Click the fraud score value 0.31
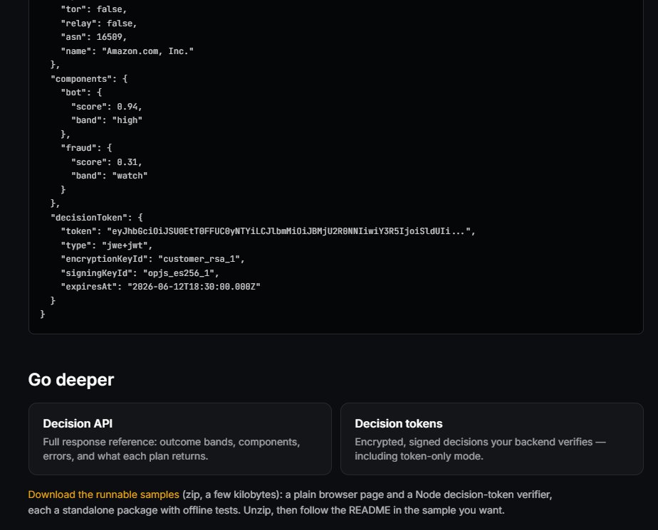 tap(127, 162)
